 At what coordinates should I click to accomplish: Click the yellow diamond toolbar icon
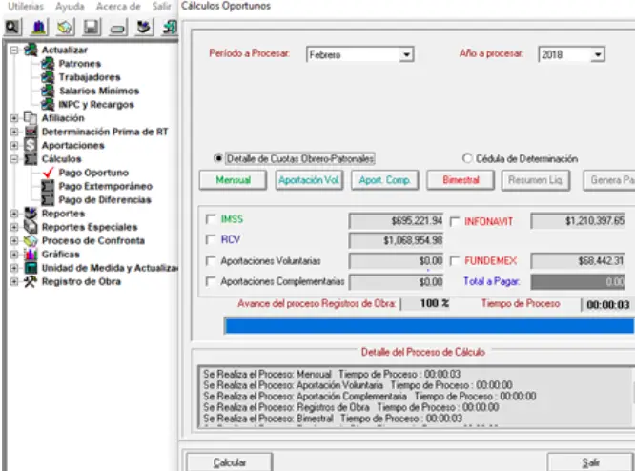tap(65, 27)
